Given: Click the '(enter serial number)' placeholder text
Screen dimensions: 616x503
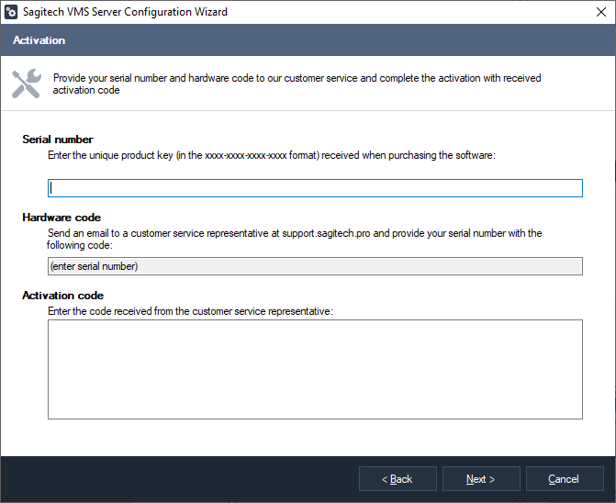Looking at the screenshot, I should pyautogui.click(x=94, y=266).
